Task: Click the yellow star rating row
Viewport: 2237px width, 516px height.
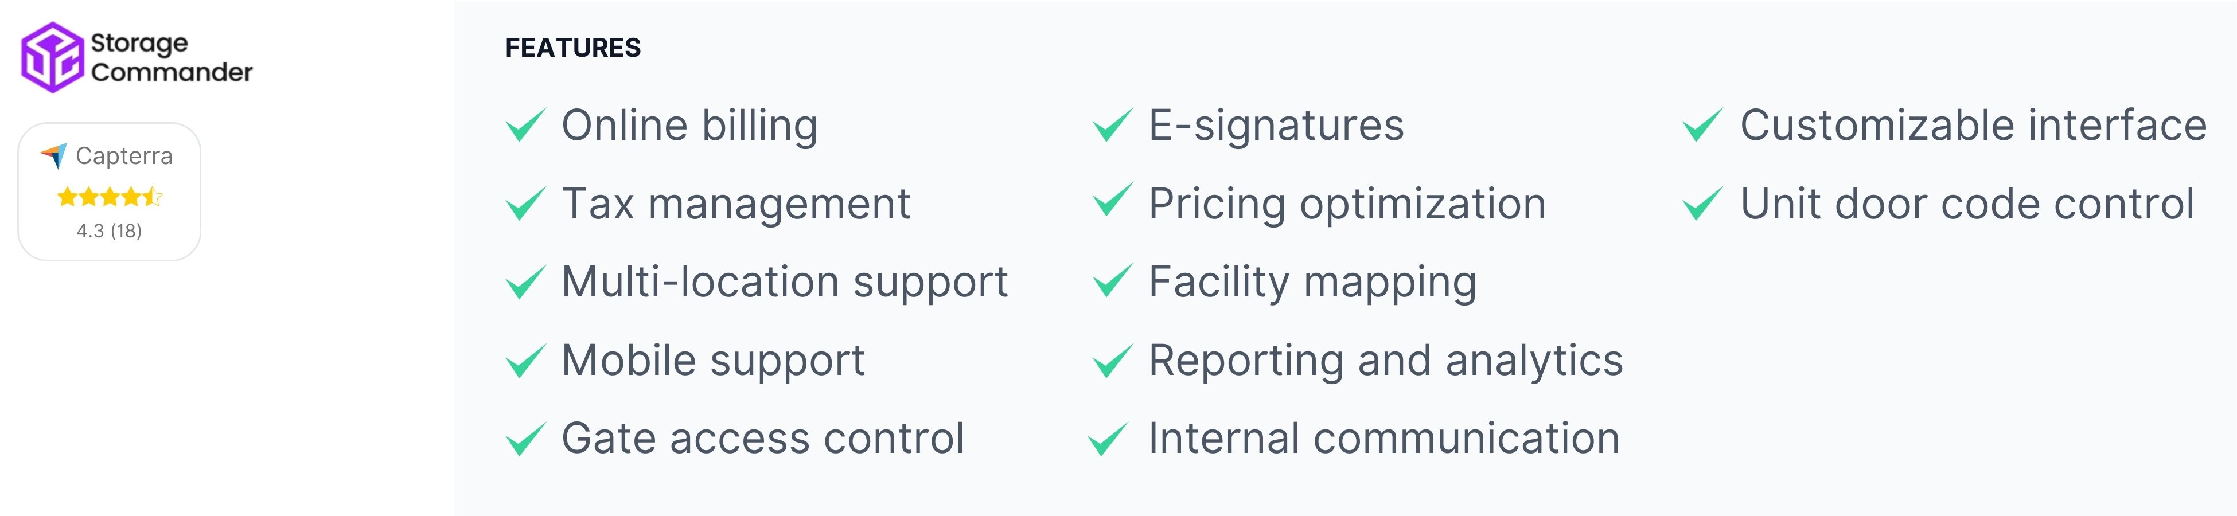Action: point(110,197)
